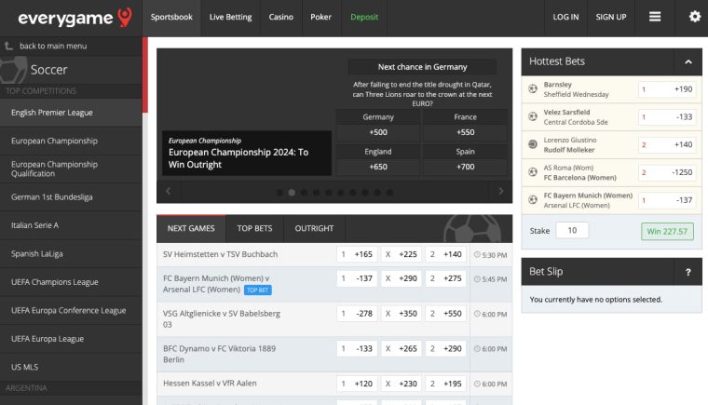Click the green Deposit link
The image size is (708, 405).
coord(364,17)
